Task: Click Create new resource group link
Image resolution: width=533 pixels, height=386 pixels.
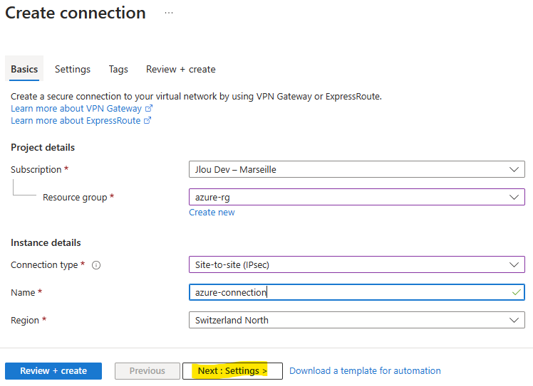Action: click(212, 213)
